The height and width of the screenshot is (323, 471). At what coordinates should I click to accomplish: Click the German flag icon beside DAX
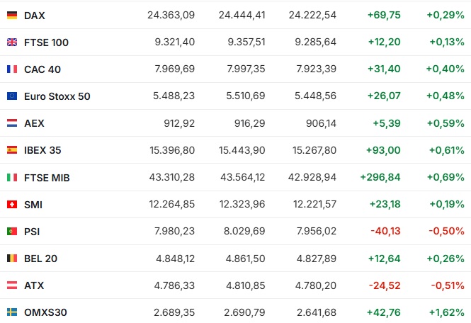pos(12,16)
